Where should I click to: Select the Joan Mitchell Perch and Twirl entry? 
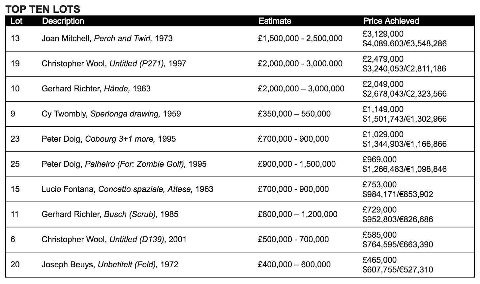pyautogui.click(x=107, y=38)
